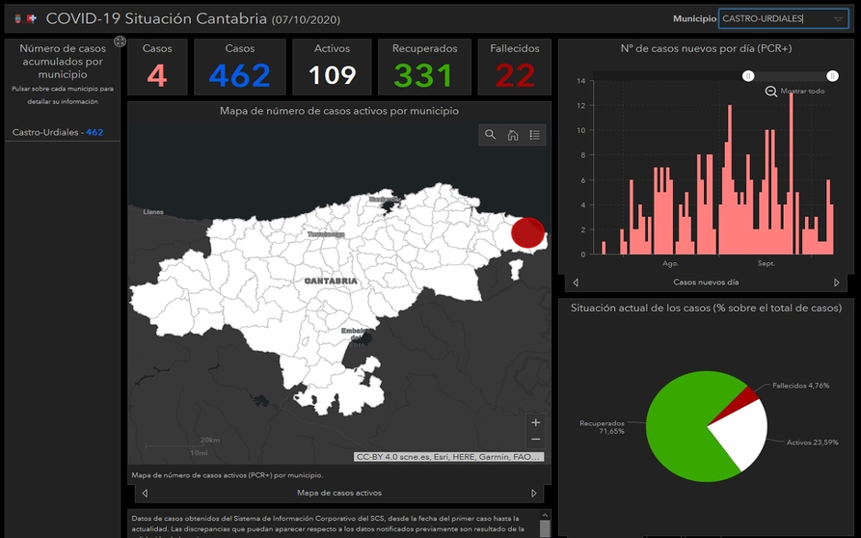861x538 pixels.
Task: Click Mostrar todo zoom-out icon
Action: coord(771,92)
